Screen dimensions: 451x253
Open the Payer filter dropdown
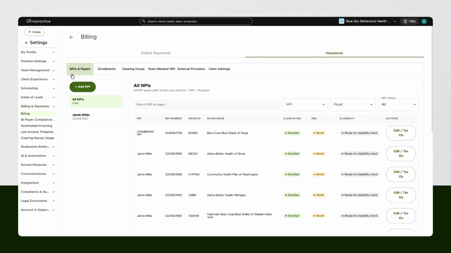pyautogui.click(x=353, y=105)
